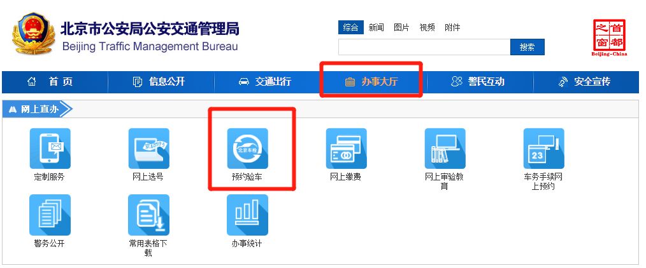This screenshot has width=646, height=268.
Task: Open the 常用表格下载 download icon
Action: click(148, 215)
